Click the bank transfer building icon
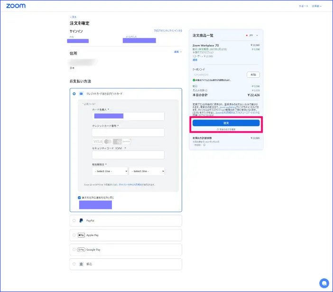Screen dimensions: 333x292 (81, 264)
